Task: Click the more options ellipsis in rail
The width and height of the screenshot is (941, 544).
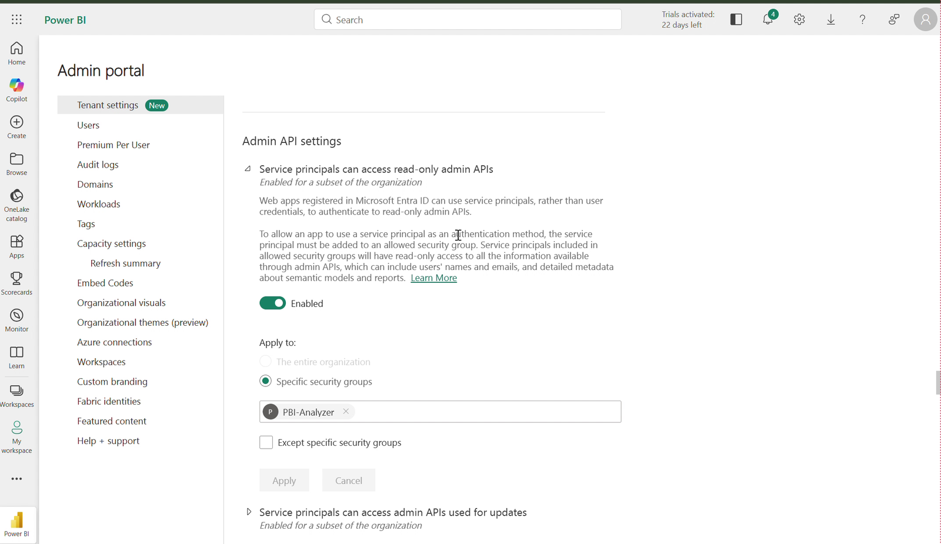Action: 16,479
